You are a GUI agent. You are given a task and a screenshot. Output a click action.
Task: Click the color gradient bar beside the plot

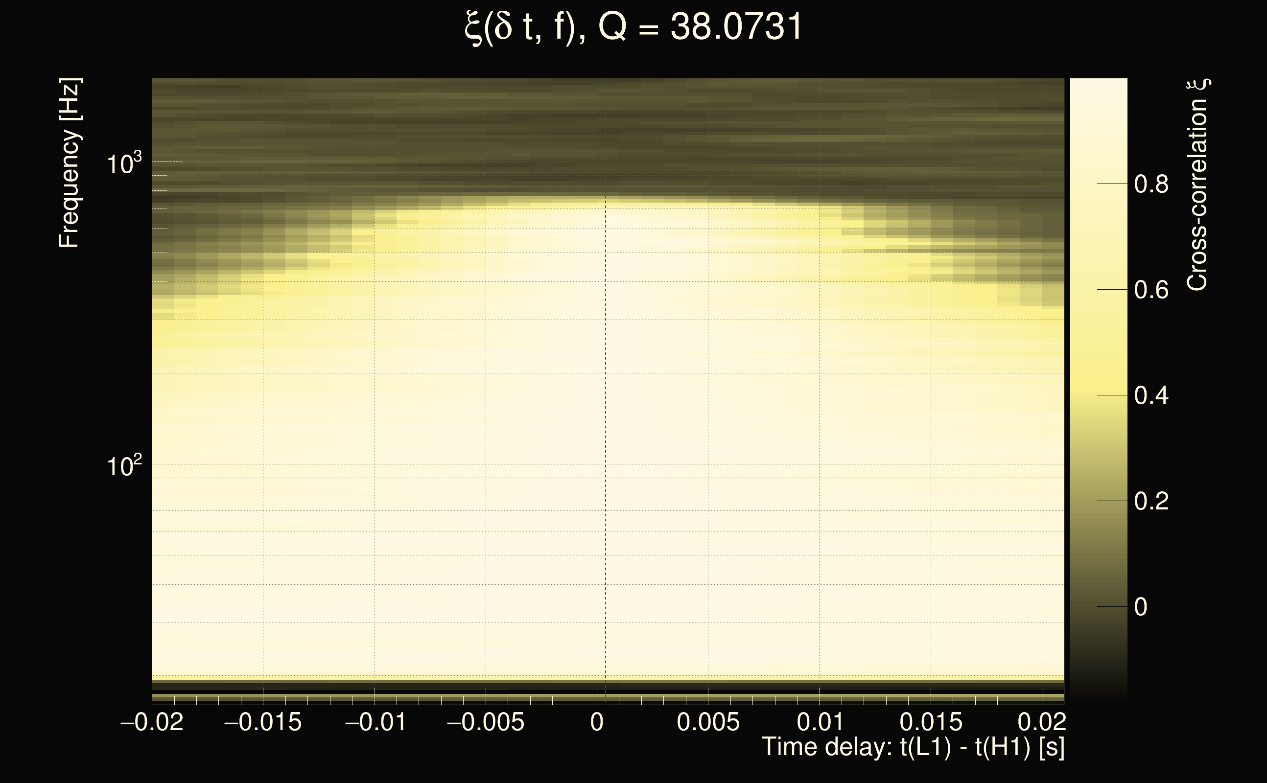[x=1098, y=389]
